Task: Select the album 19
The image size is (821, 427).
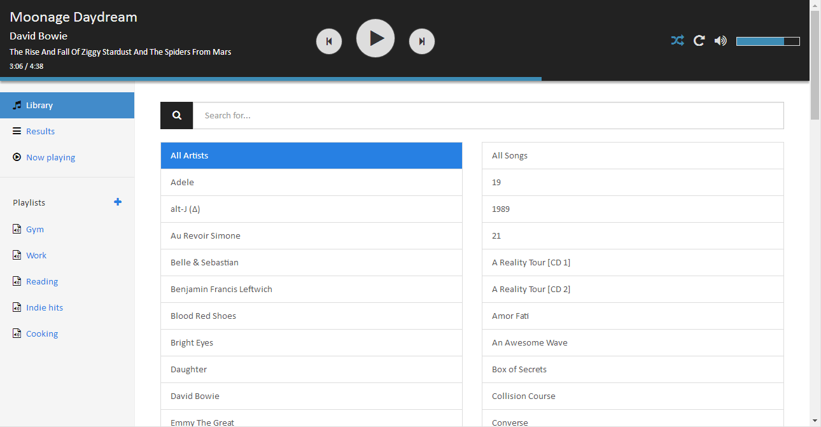Action: tap(633, 182)
